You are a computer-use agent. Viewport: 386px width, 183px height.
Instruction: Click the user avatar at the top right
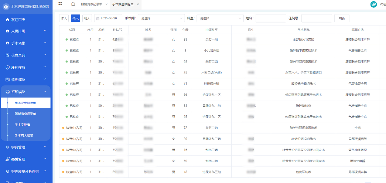374,4
